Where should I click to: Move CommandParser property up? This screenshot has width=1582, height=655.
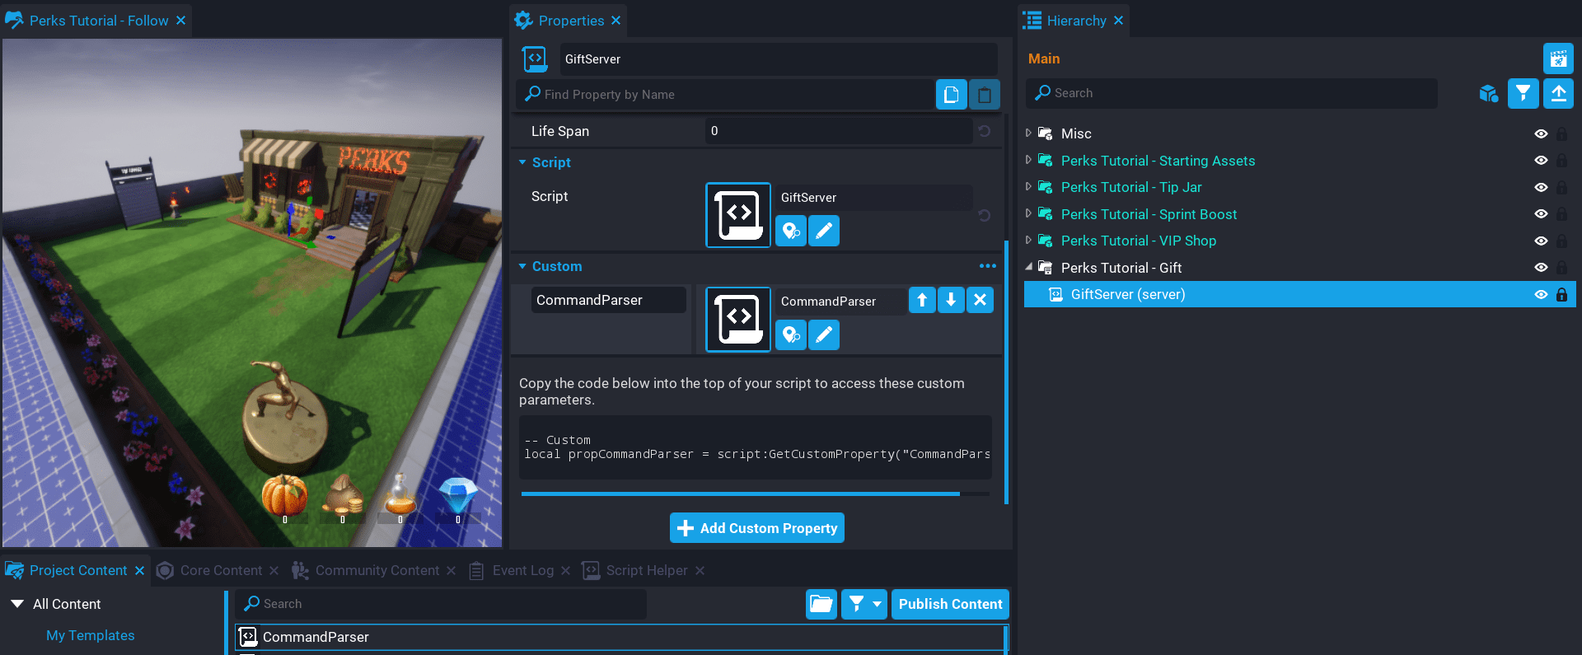(922, 300)
